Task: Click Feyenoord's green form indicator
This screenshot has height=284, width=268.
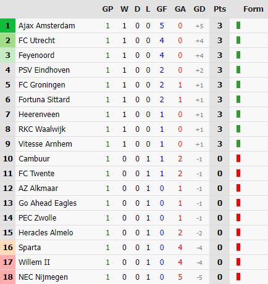Action: 238,55
